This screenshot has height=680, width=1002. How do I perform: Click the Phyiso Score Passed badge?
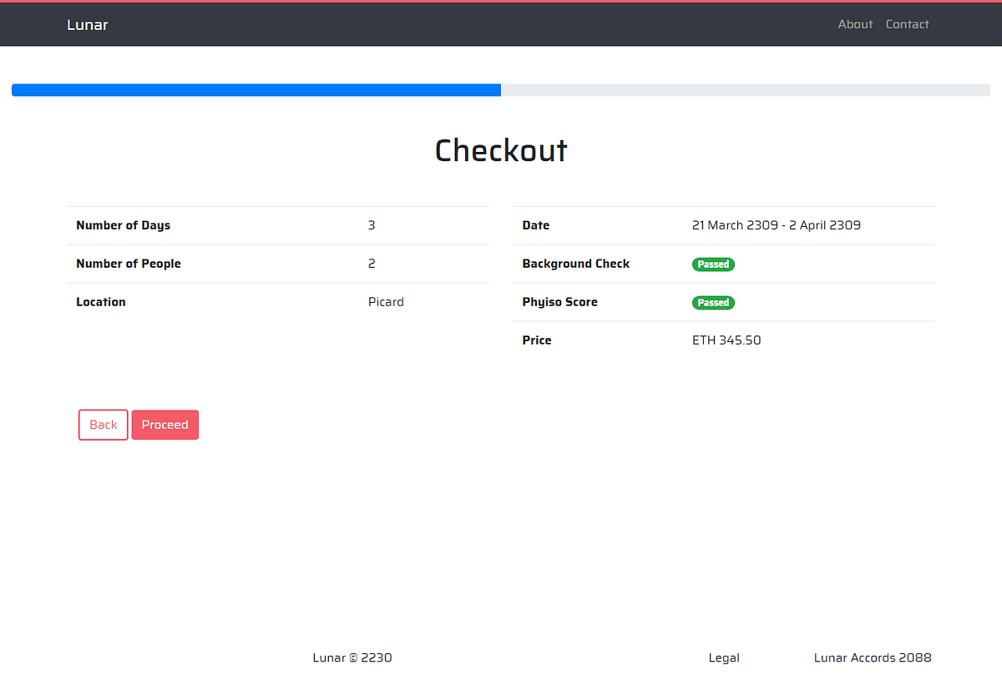[x=713, y=302]
